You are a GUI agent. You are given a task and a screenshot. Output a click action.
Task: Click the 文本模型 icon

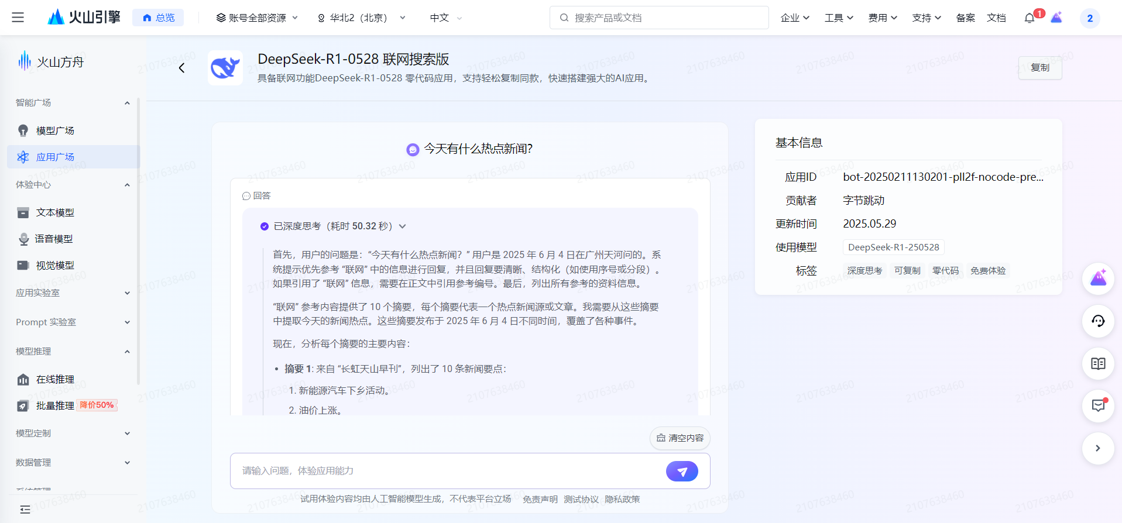[x=23, y=212]
